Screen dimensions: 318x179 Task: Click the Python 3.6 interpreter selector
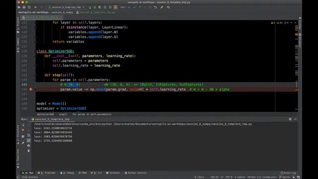point(262,177)
